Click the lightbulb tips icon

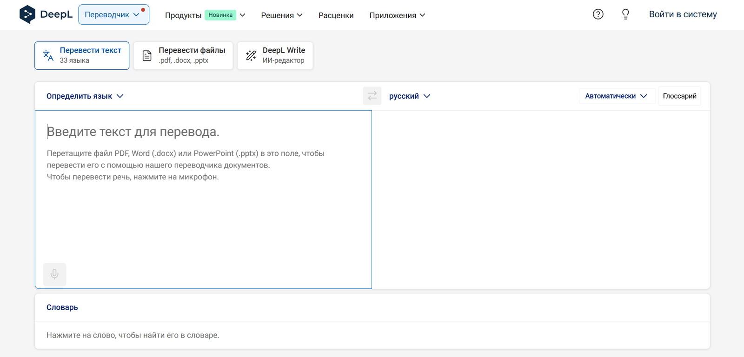coord(625,14)
